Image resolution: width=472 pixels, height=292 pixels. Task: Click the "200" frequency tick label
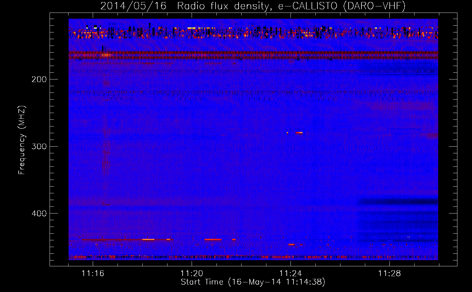click(39, 79)
